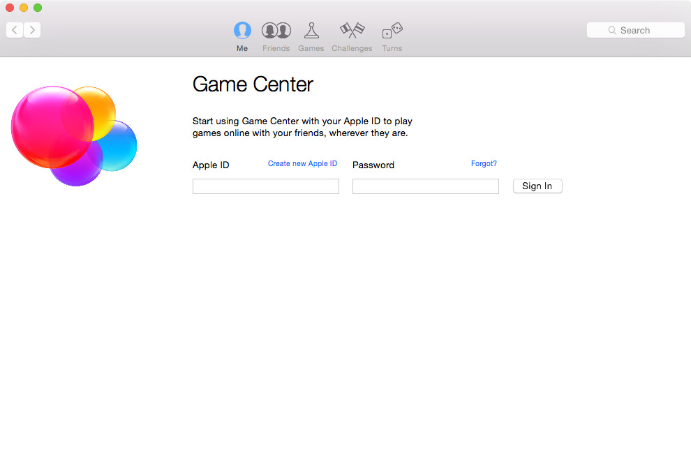Screen dimensions: 691x469
Task: Click the Password field label
Action: pyautogui.click(x=373, y=165)
